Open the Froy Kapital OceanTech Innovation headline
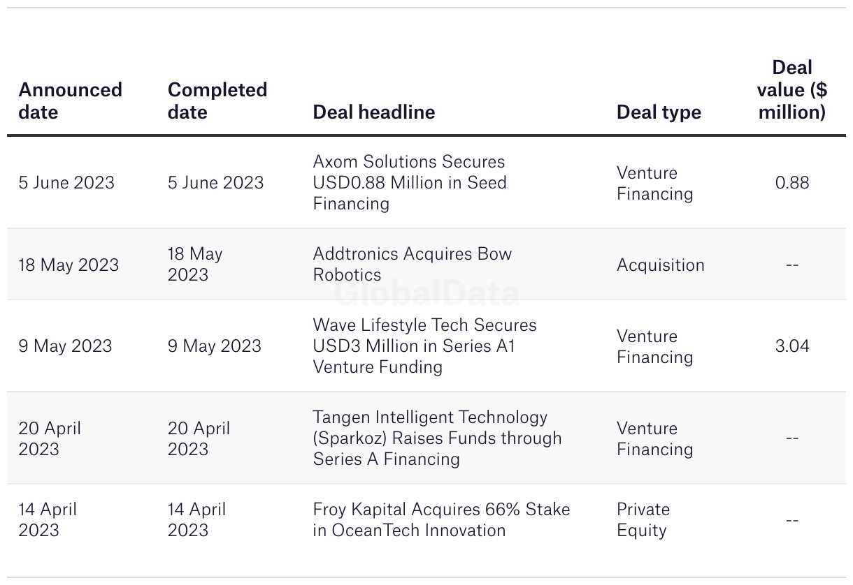 point(442,519)
